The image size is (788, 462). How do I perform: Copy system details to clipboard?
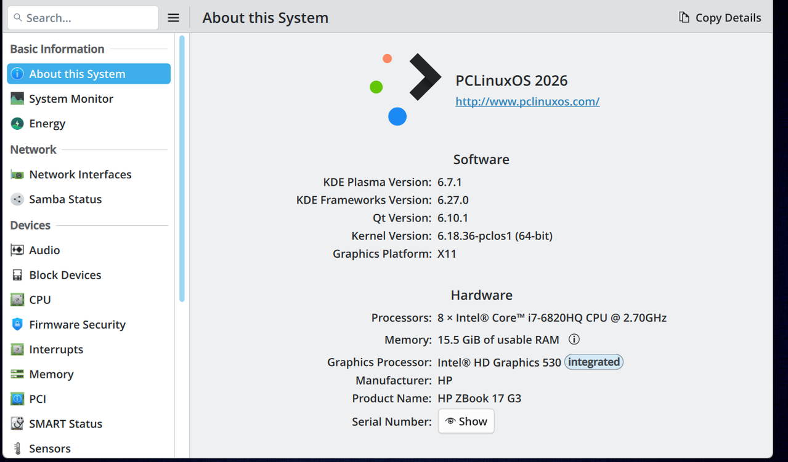point(720,18)
